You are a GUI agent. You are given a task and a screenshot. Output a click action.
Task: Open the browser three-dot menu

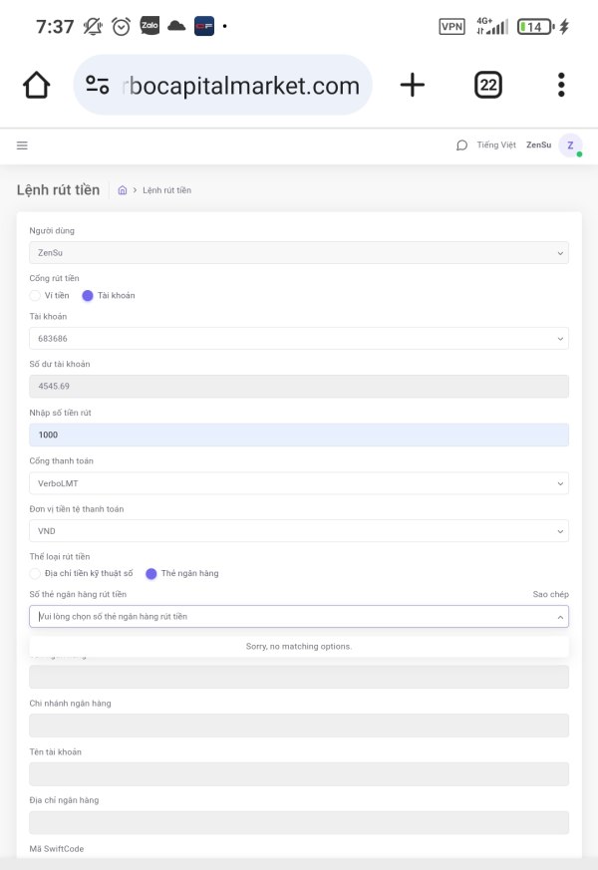click(561, 86)
